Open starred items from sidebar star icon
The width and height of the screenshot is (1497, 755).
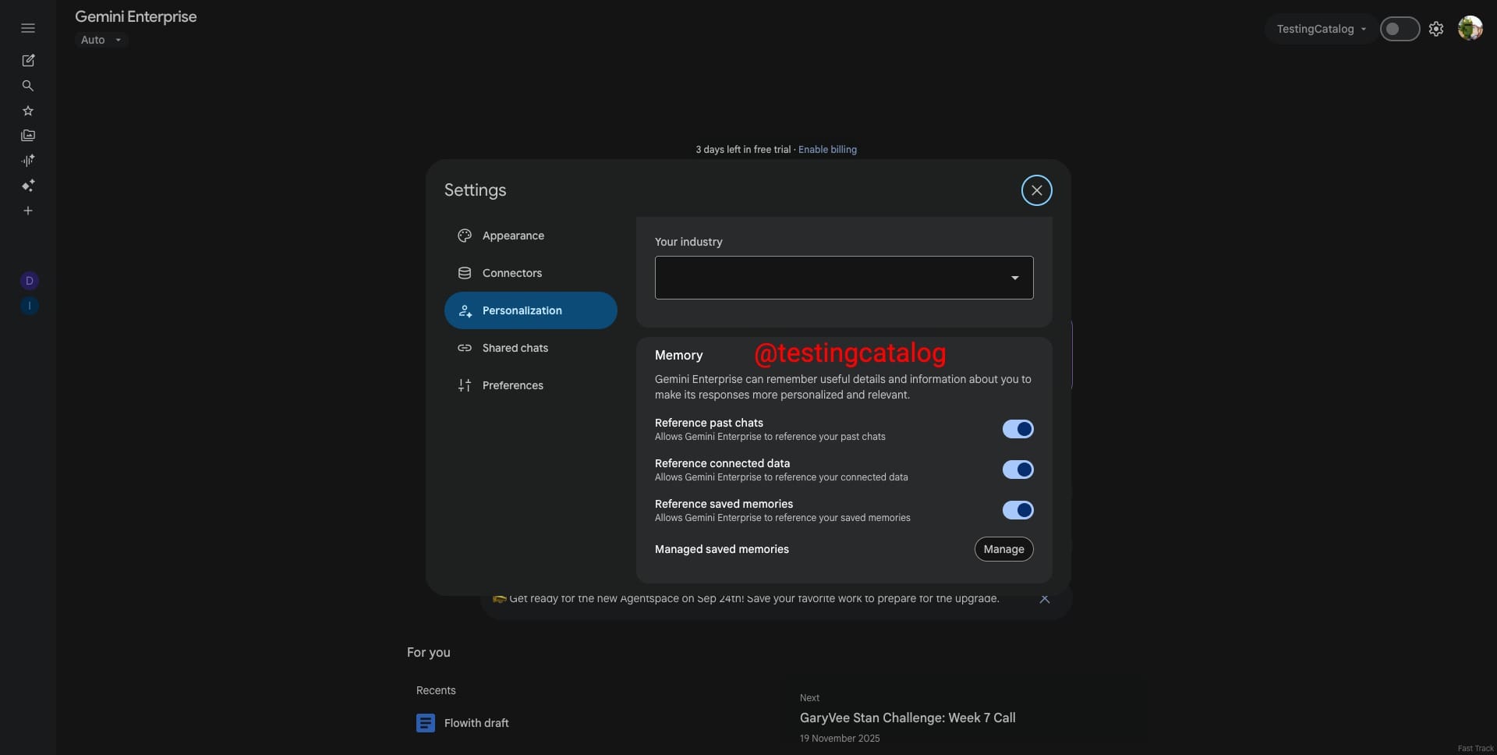28,111
